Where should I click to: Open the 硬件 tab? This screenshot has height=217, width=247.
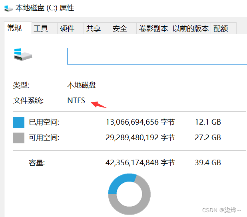pyautogui.click(x=67, y=28)
